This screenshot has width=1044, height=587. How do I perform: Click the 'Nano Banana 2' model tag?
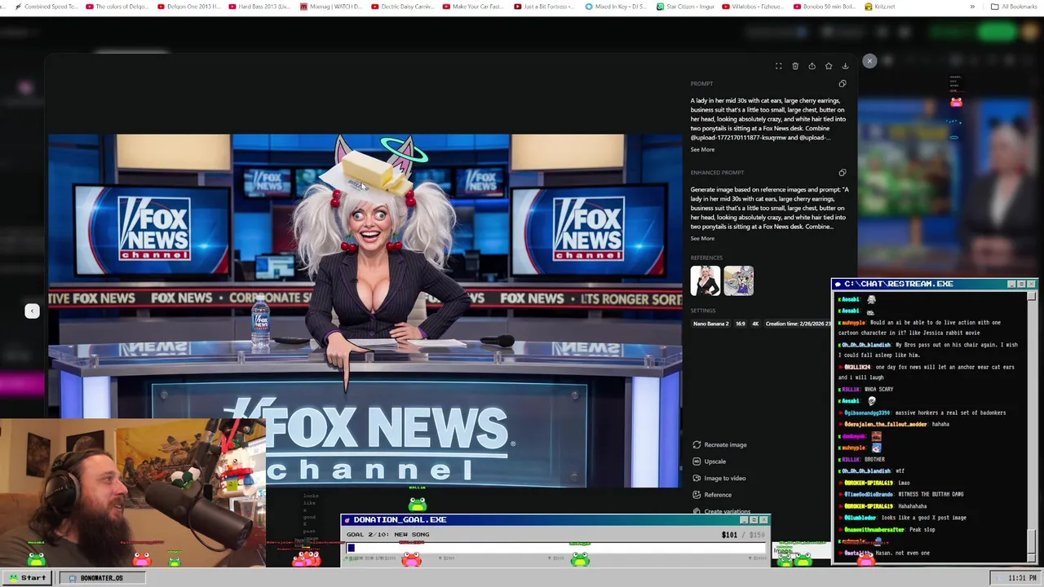pos(710,324)
